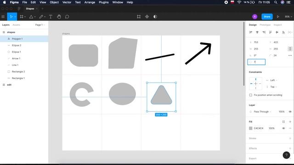Click the user avatar in toolbar
This screenshot has width=294, height=165.
254,16
